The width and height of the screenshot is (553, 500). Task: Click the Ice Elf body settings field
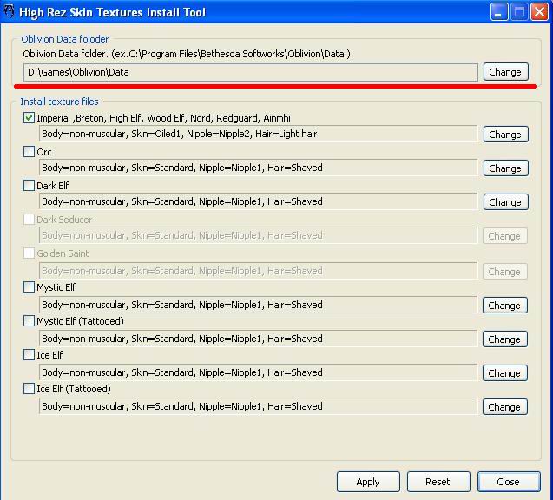click(x=258, y=372)
